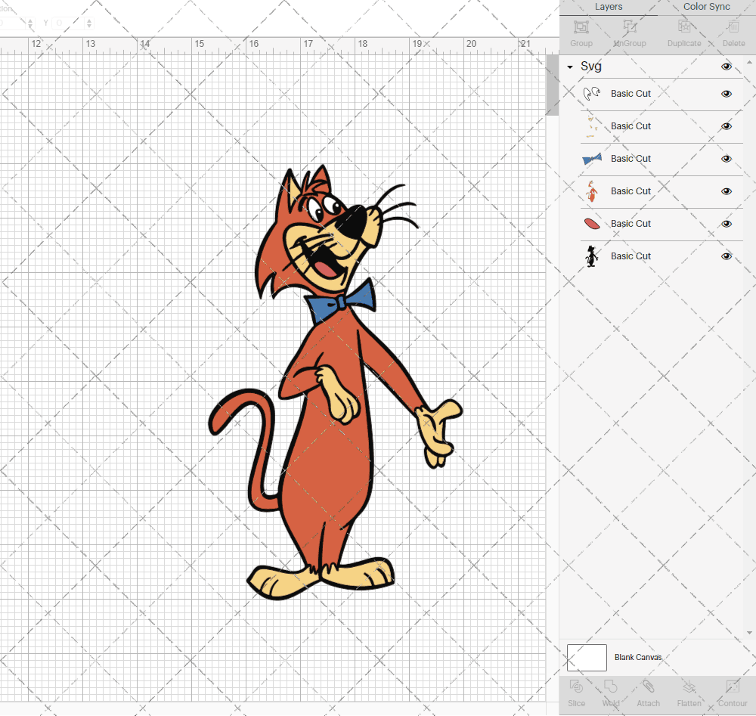Screen dimensions: 756x716
Task: Click the UnGroup icon
Action: pyautogui.click(x=629, y=27)
